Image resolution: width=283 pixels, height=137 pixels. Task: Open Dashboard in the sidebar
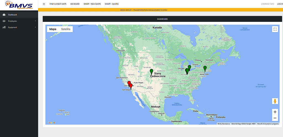[12, 15]
